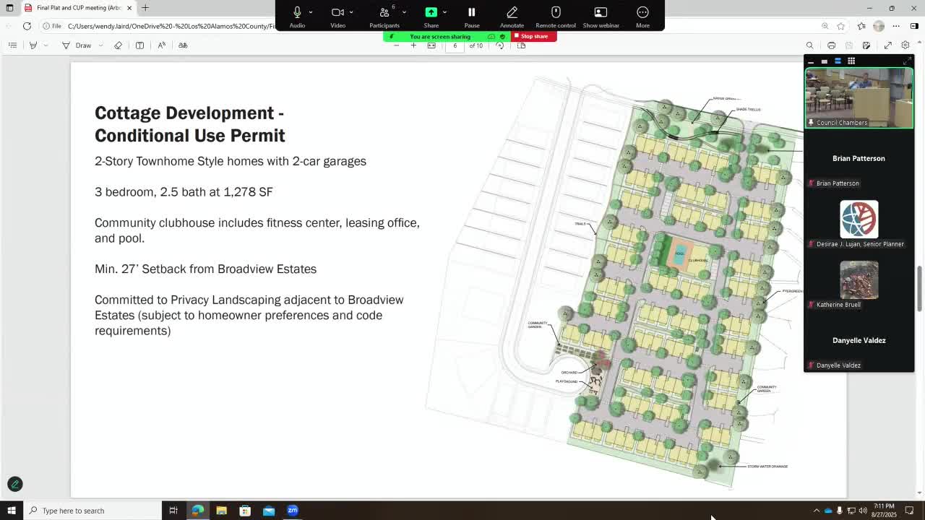Viewport: 925px width, 520px height.
Task: Rotate the PDF page
Action: (x=499, y=45)
